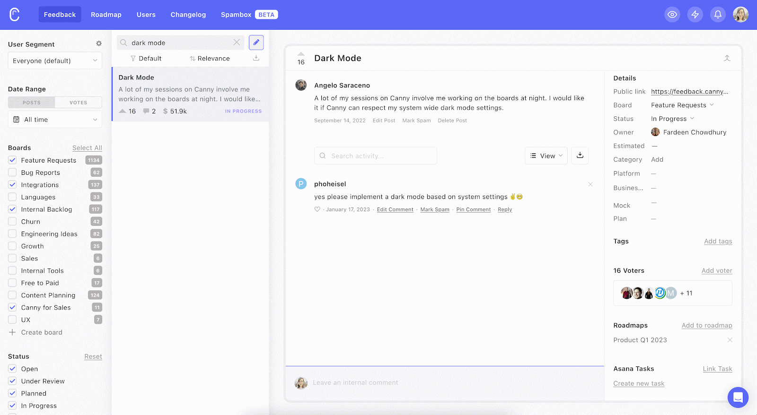Click Add voter link
757x415 pixels.
click(x=717, y=270)
